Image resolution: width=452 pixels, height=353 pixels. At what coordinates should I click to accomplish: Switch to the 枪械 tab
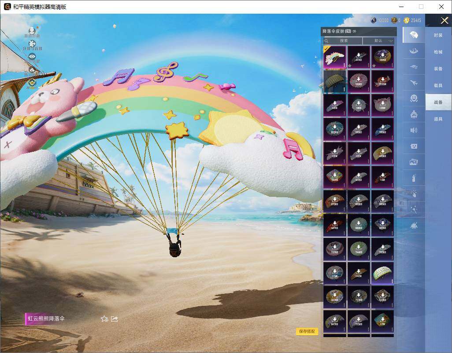(438, 52)
